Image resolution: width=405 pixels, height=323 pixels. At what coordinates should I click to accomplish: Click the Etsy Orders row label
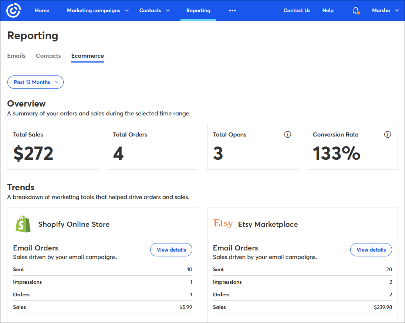221,295
